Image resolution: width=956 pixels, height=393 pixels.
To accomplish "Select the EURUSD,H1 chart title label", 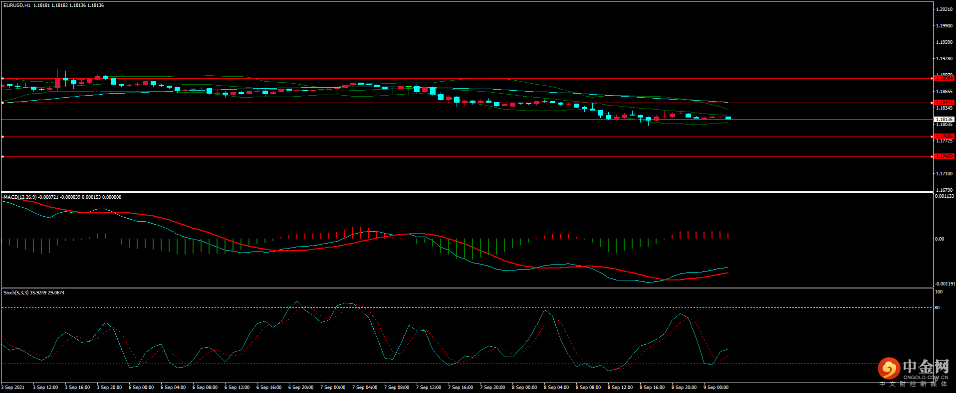I will tap(16, 5).
